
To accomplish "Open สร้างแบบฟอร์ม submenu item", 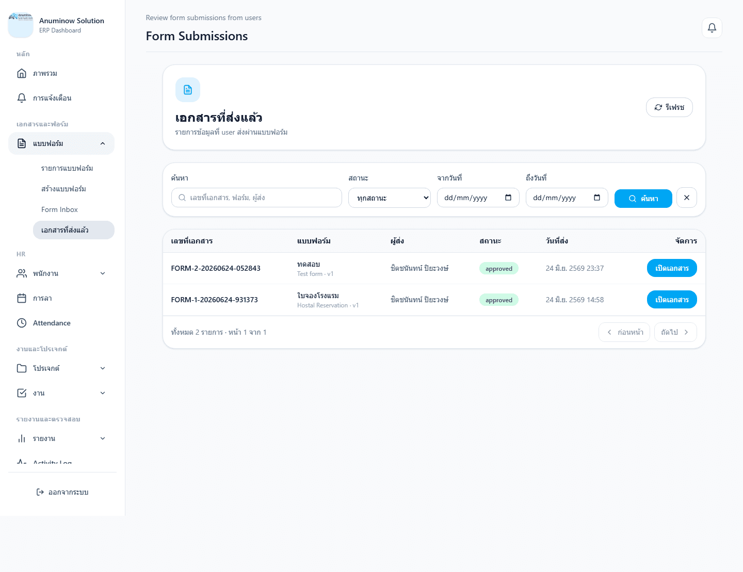I will [x=74, y=189].
